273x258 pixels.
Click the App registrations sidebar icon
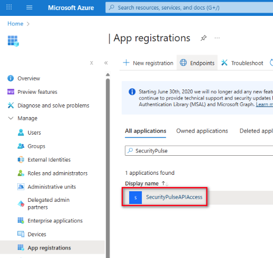(x=21, y=248)
